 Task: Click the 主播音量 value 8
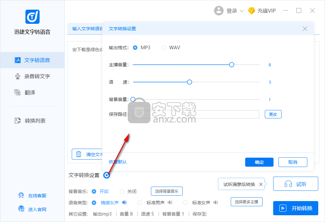click(x=270, y=65)
